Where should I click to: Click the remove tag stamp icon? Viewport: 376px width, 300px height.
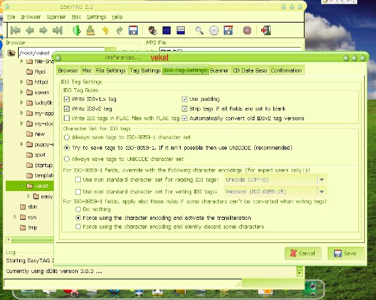point(91,31)
